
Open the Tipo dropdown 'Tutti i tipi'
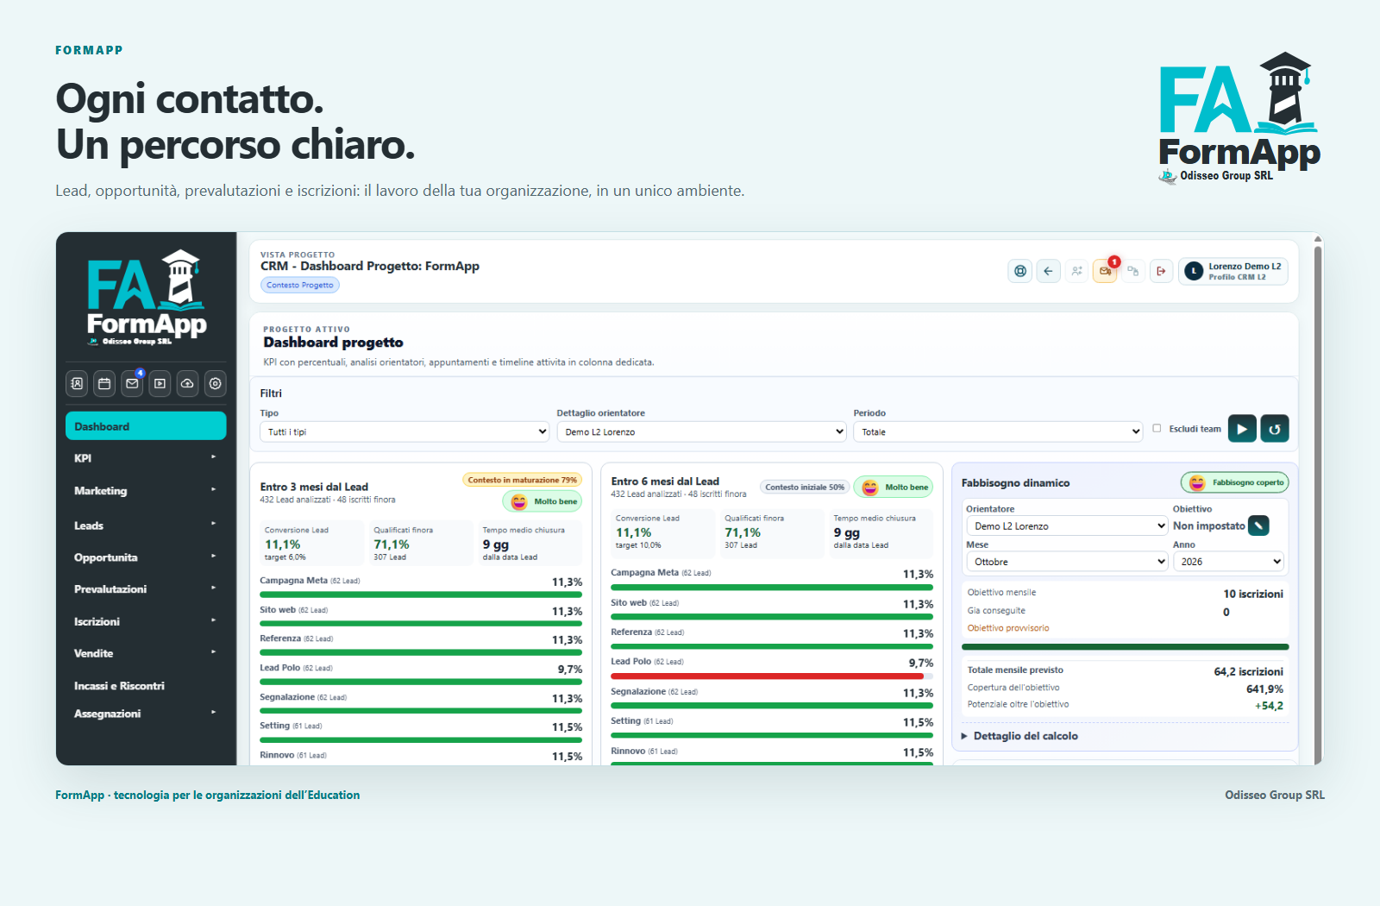[x=405, y=431]
